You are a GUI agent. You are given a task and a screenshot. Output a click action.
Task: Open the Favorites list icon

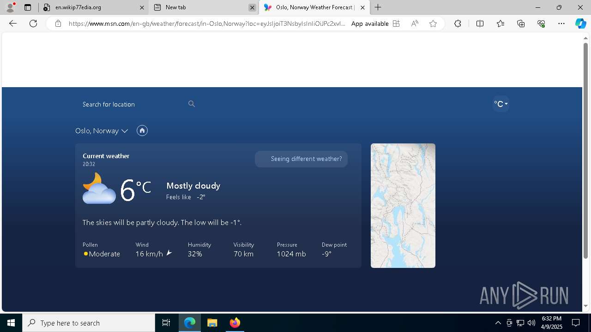point(501,24)
